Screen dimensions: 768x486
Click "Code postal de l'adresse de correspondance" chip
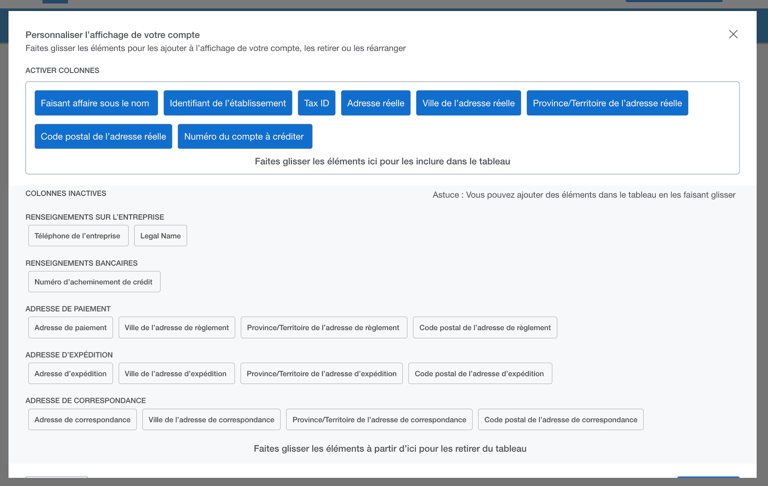click(x=560, y=419)
